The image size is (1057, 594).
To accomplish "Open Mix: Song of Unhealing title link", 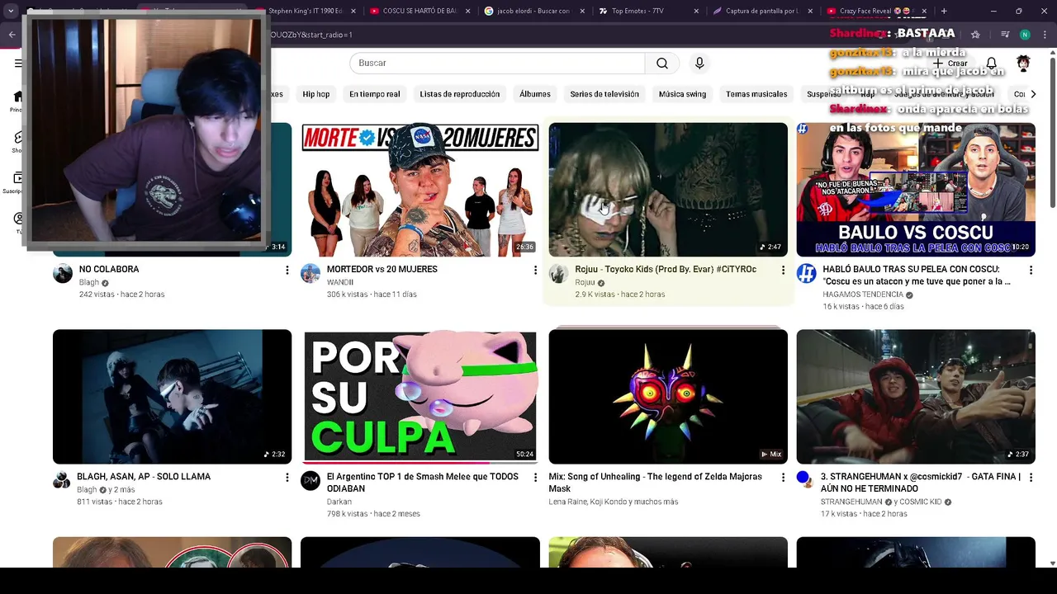I will pos(656,483).
